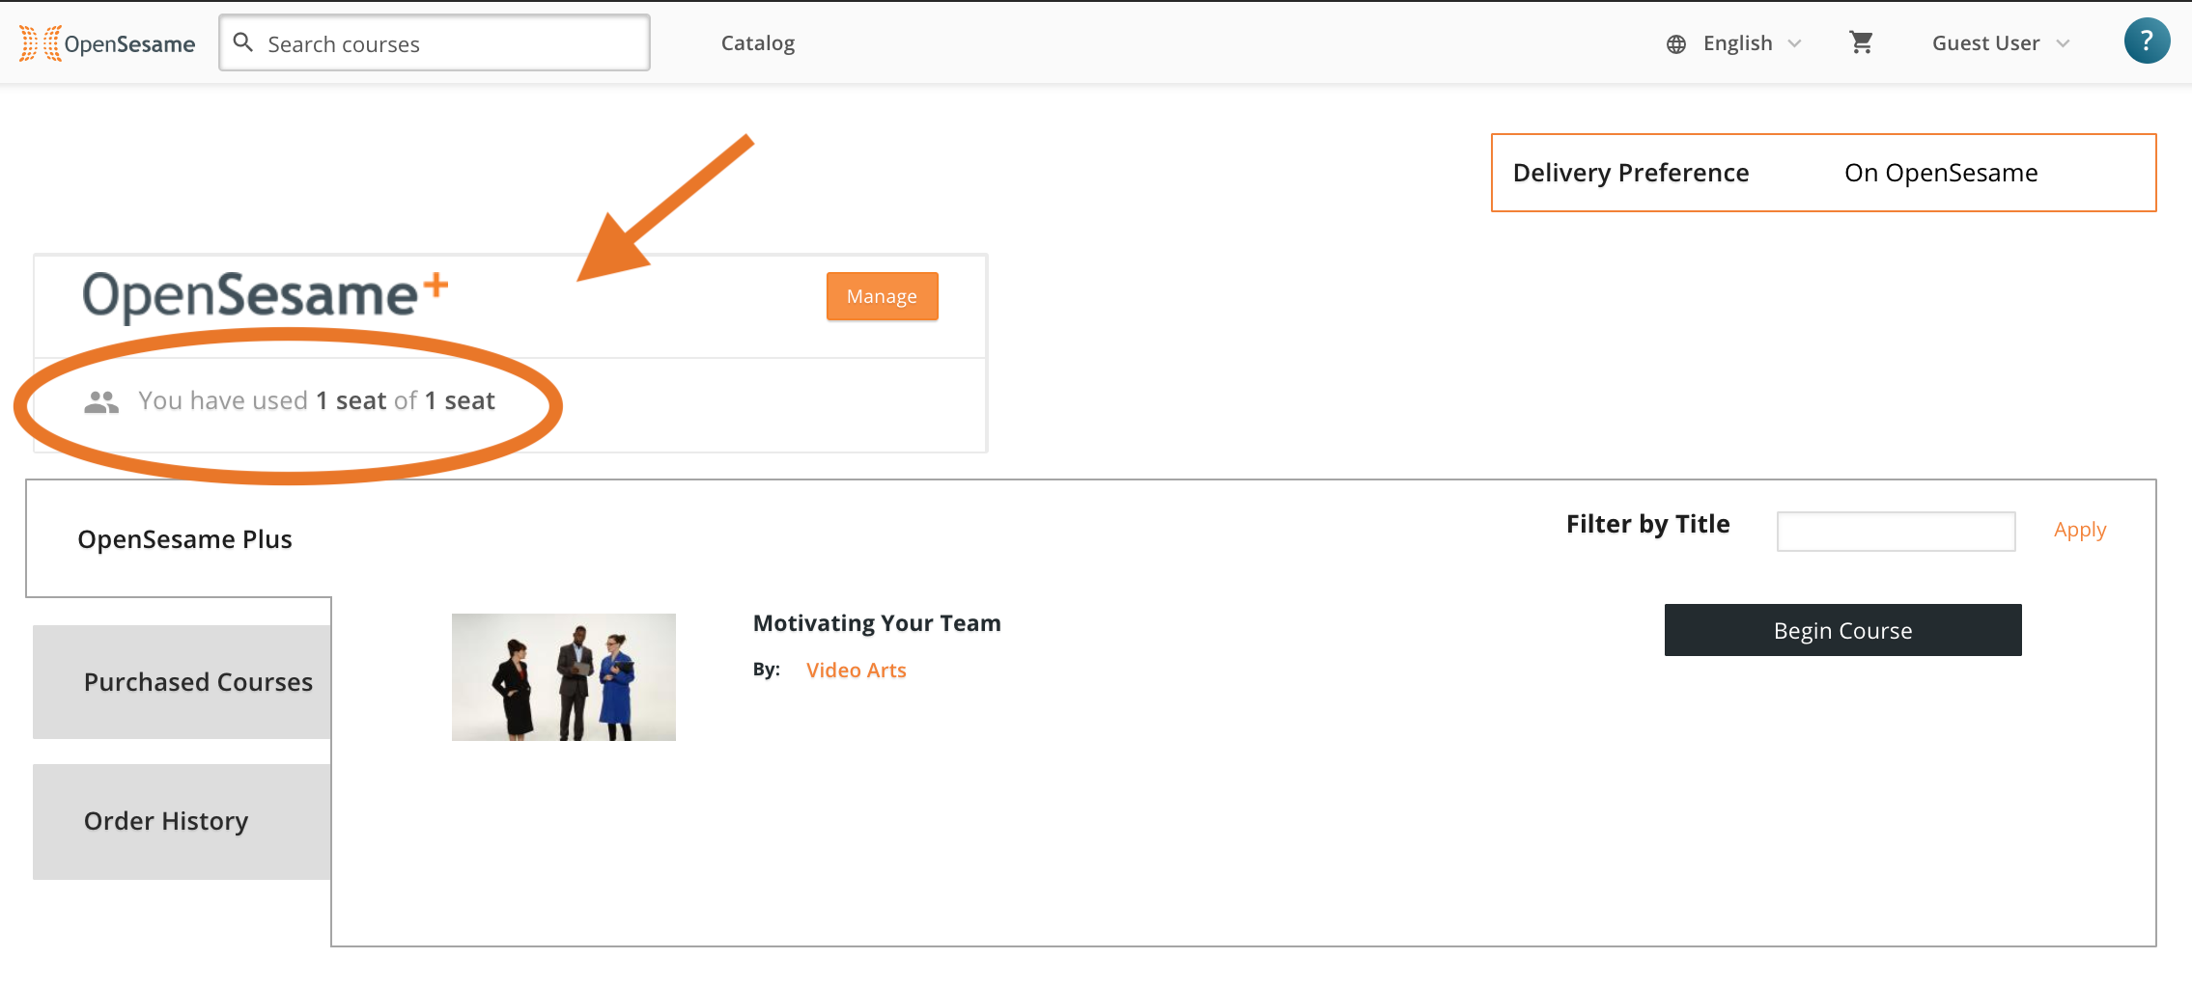Image resolution: width=2192 pixels, height=986 pixels.
Task: Click the seats people icon
Action: point(101,401)
